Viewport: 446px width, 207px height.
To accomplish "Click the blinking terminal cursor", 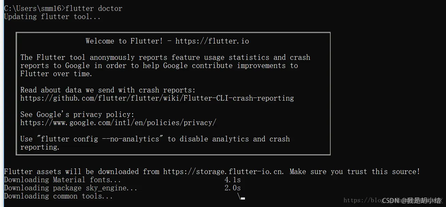I will [243, 199].
